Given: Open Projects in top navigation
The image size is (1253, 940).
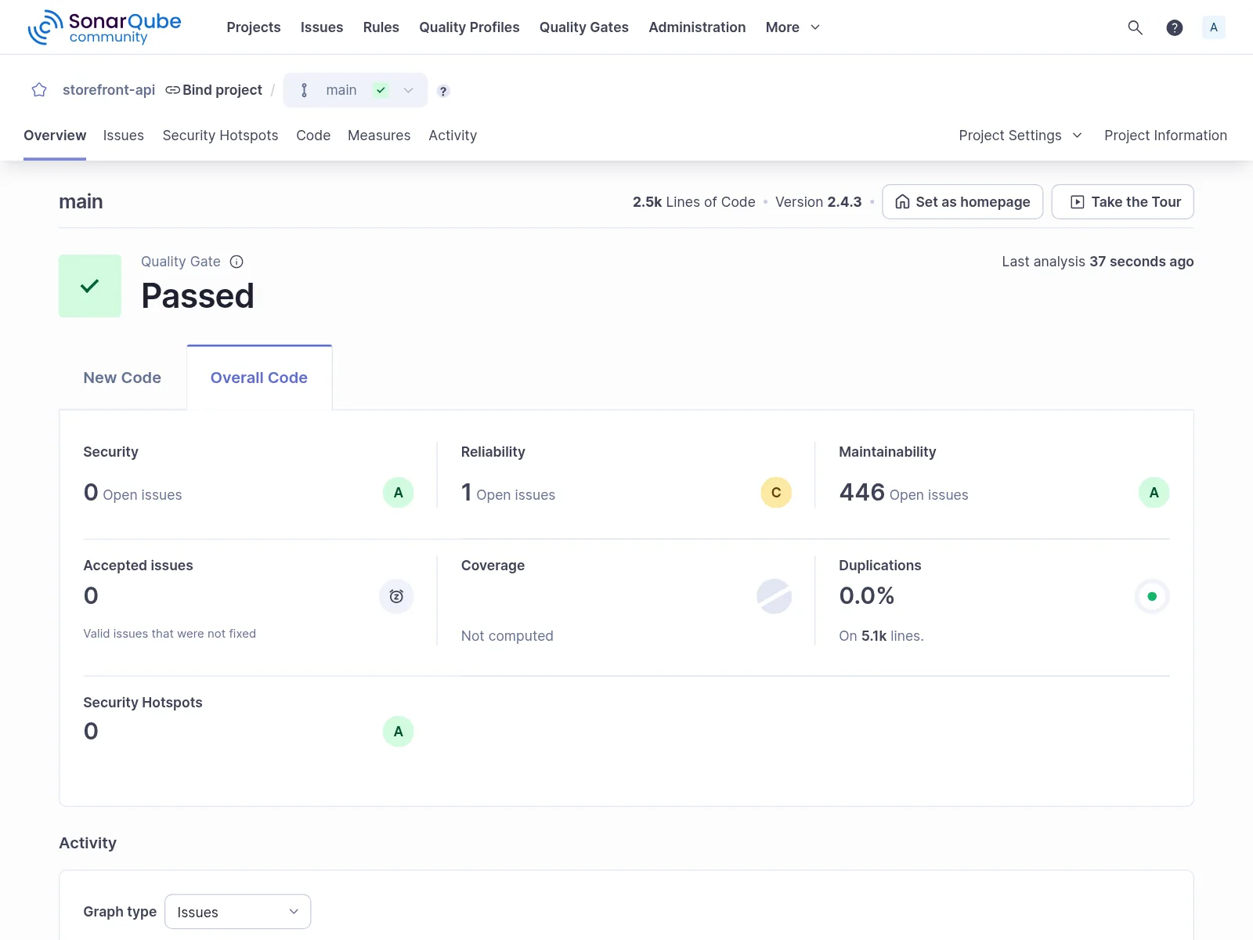Looking at the screenshot, I should (x=254, y=27).
